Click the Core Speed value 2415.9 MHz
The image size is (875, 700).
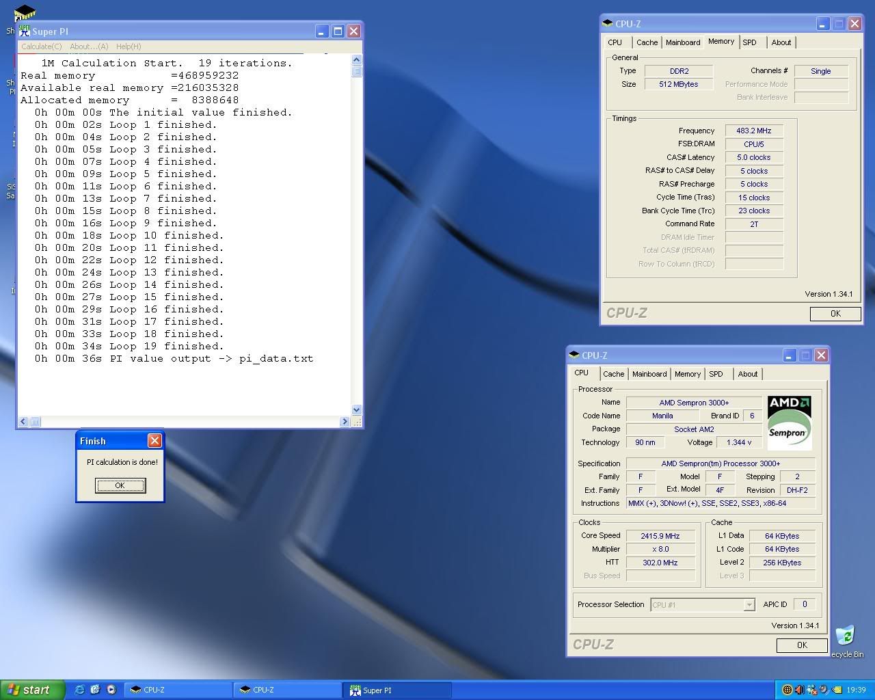tap(660, 536)
